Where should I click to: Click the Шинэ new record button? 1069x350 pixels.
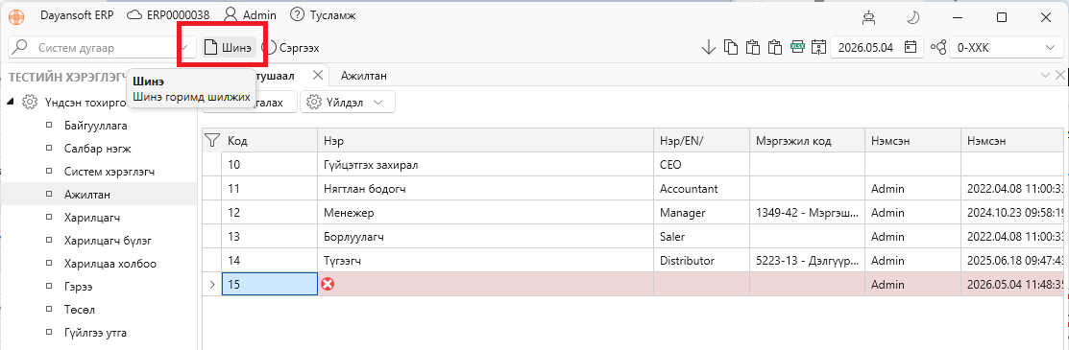pos(229,48)
